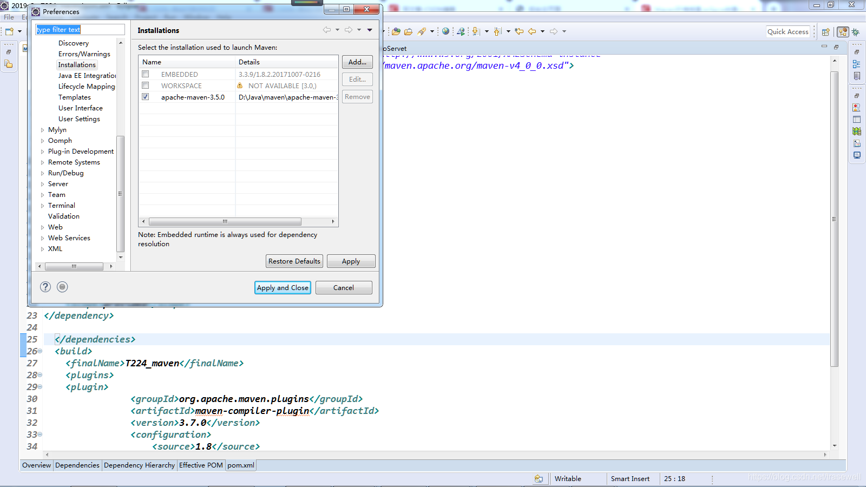
Task: Collapse the plugin fold on line 29
Action: point(40,387)
